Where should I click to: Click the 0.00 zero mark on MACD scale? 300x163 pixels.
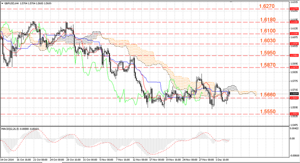point(293,138)
